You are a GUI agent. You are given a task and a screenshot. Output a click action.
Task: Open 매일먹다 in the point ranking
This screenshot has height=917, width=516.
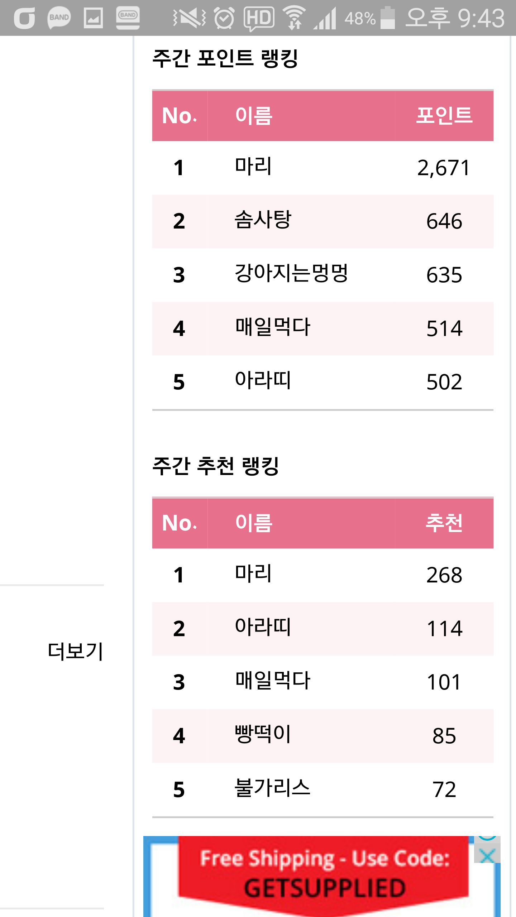pos(272,328)
